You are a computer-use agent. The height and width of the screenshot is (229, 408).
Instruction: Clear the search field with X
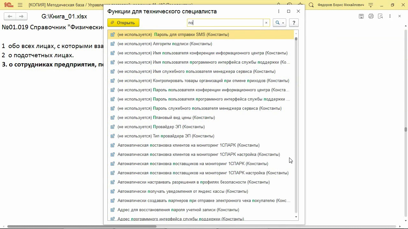click(266, 23)
